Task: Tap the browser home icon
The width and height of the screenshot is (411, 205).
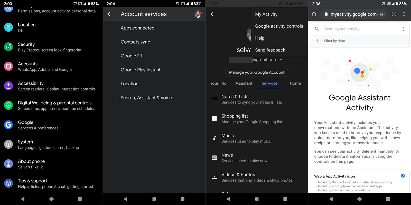Action: tap(314, 14)
